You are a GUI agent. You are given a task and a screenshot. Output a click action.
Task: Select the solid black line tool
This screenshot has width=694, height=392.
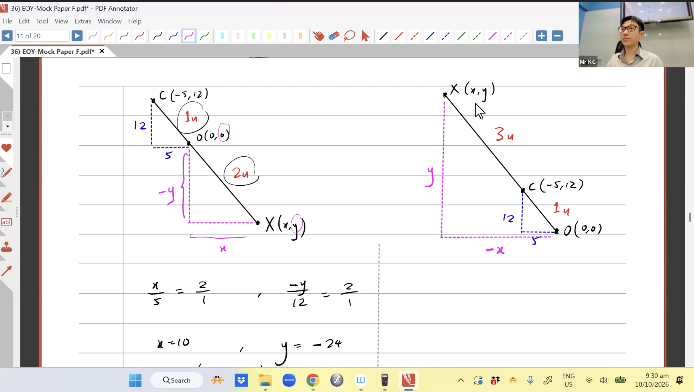tap(383, 36)
